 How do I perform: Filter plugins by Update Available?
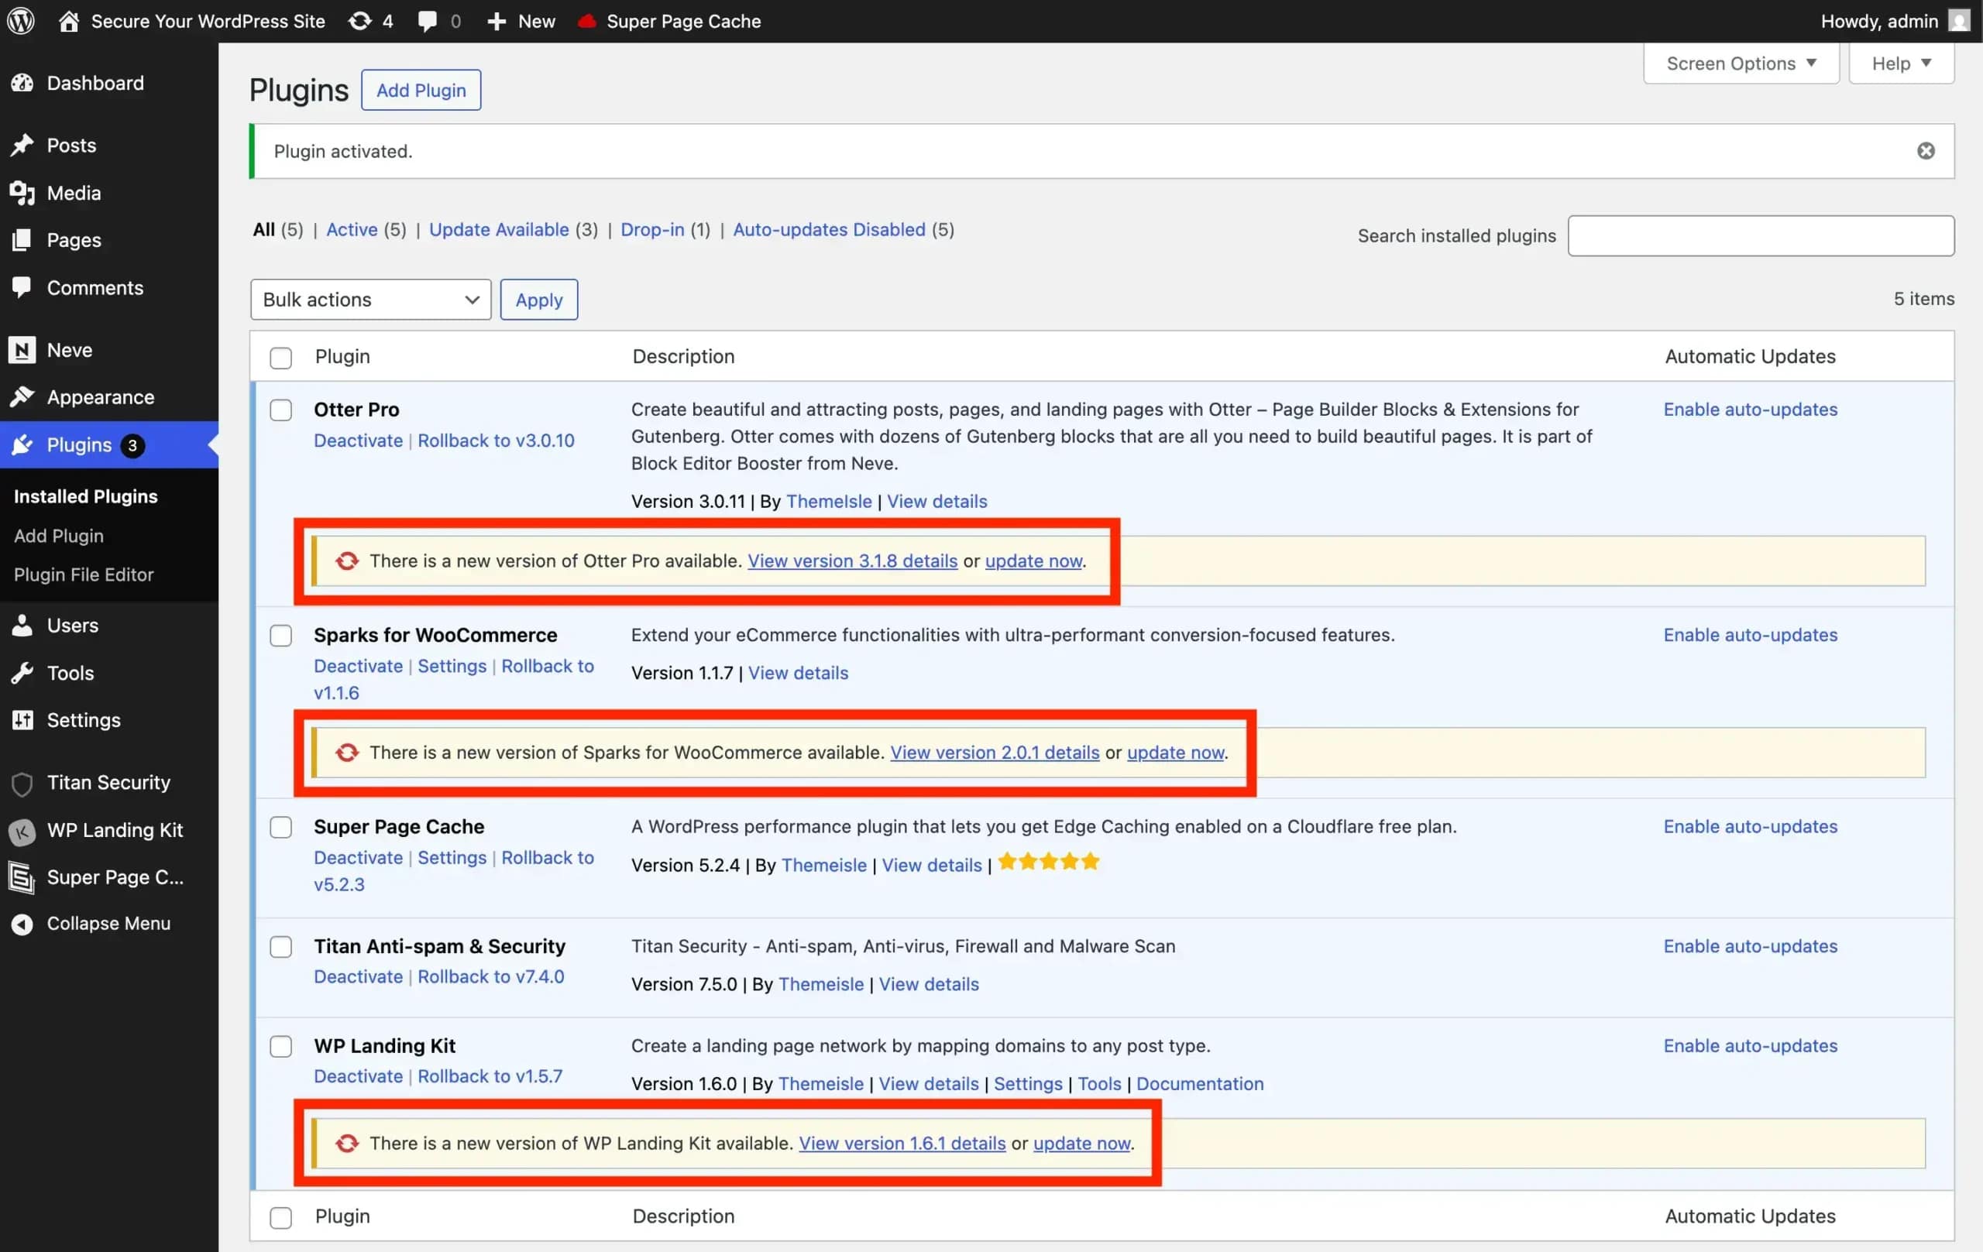pos(499,230)
